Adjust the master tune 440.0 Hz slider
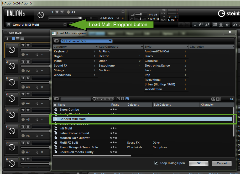The height and width of the screenshot is (174, 240). point(141,19)
